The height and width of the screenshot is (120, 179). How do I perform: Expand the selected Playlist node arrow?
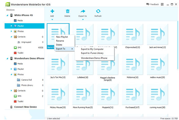pos(11,26)
